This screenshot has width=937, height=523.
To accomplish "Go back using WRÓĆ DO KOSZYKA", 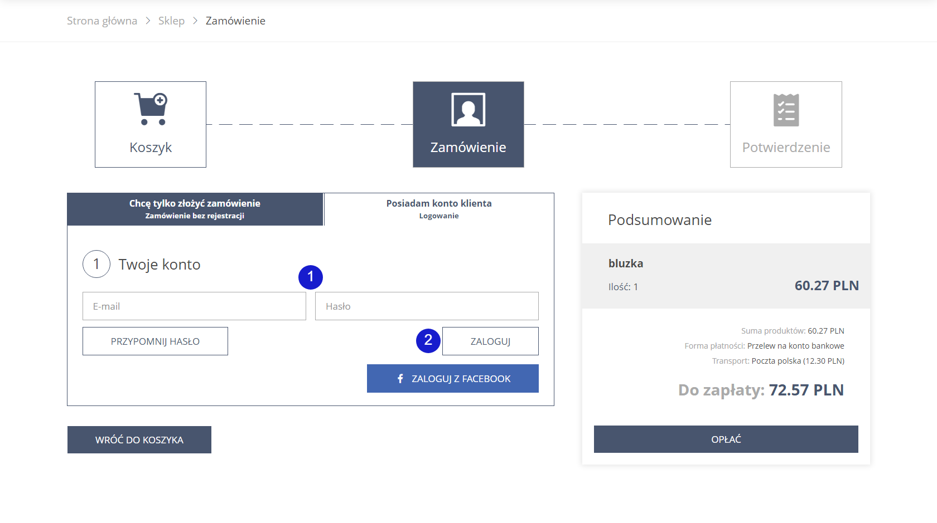I will tap(139, 440).
